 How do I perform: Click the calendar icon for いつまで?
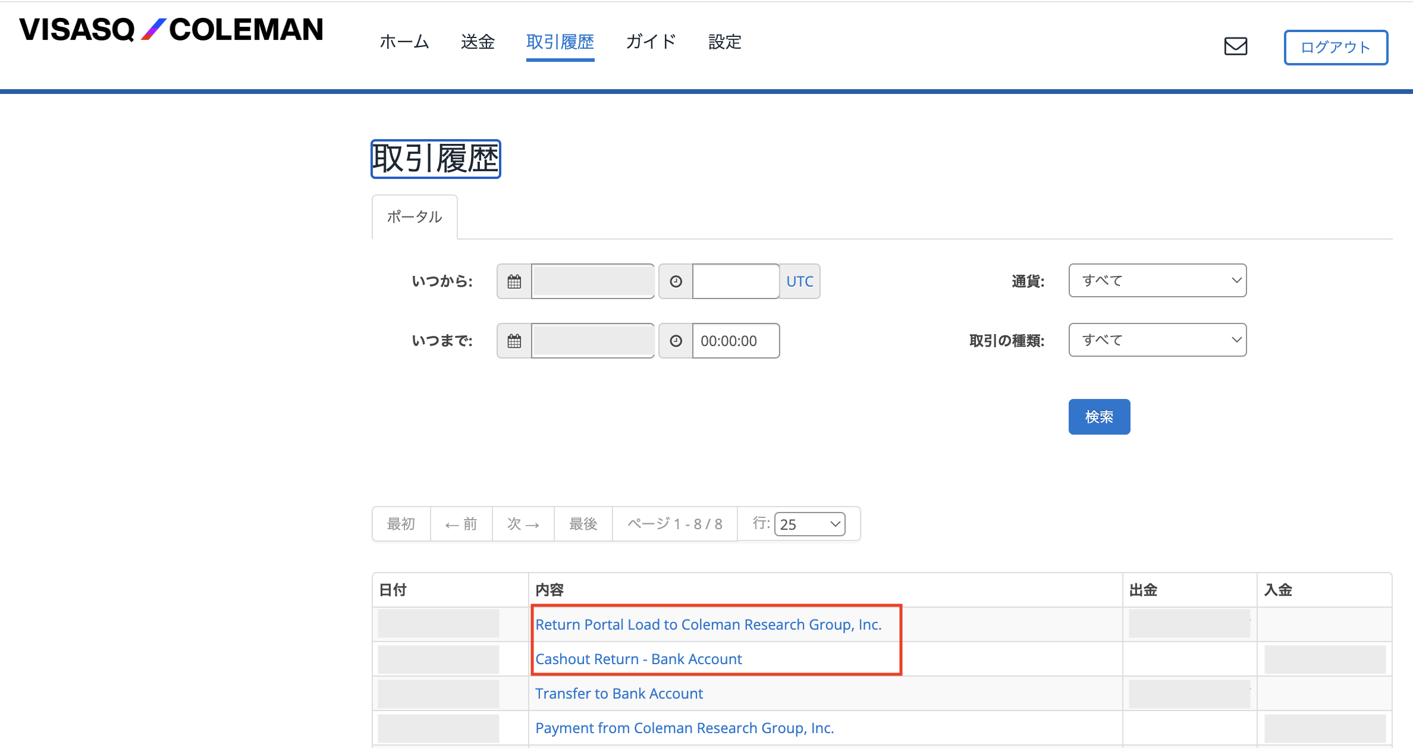tap(514, 341)
